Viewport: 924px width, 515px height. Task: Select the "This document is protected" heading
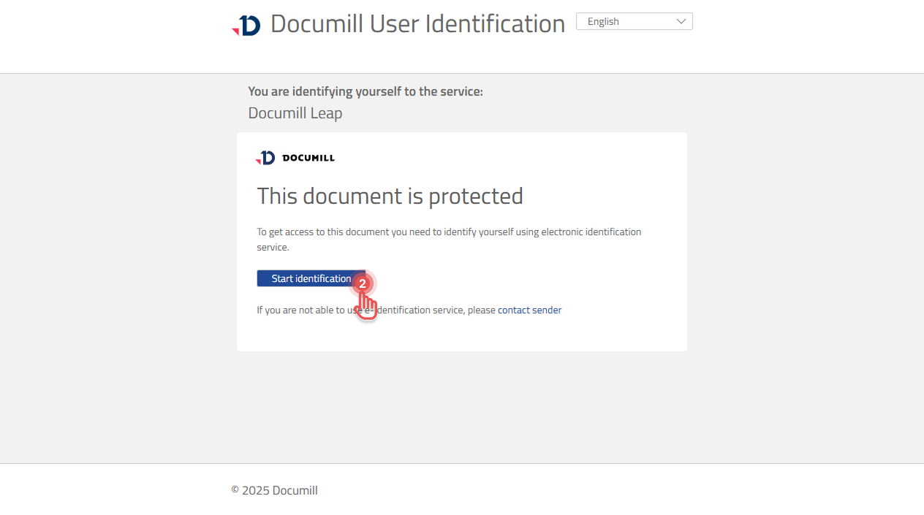point(390,196)
